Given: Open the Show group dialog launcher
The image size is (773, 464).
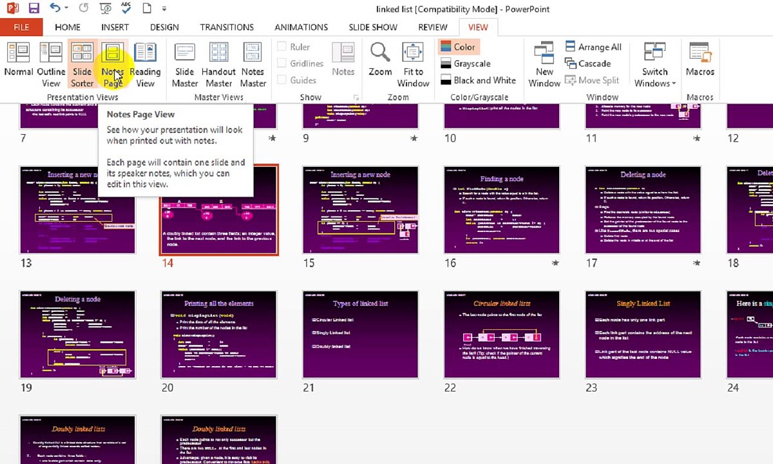Looking at the screenshot, I should click(x=356, y=97).
